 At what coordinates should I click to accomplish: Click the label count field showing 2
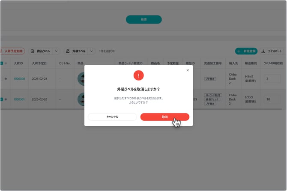point(272,79)
